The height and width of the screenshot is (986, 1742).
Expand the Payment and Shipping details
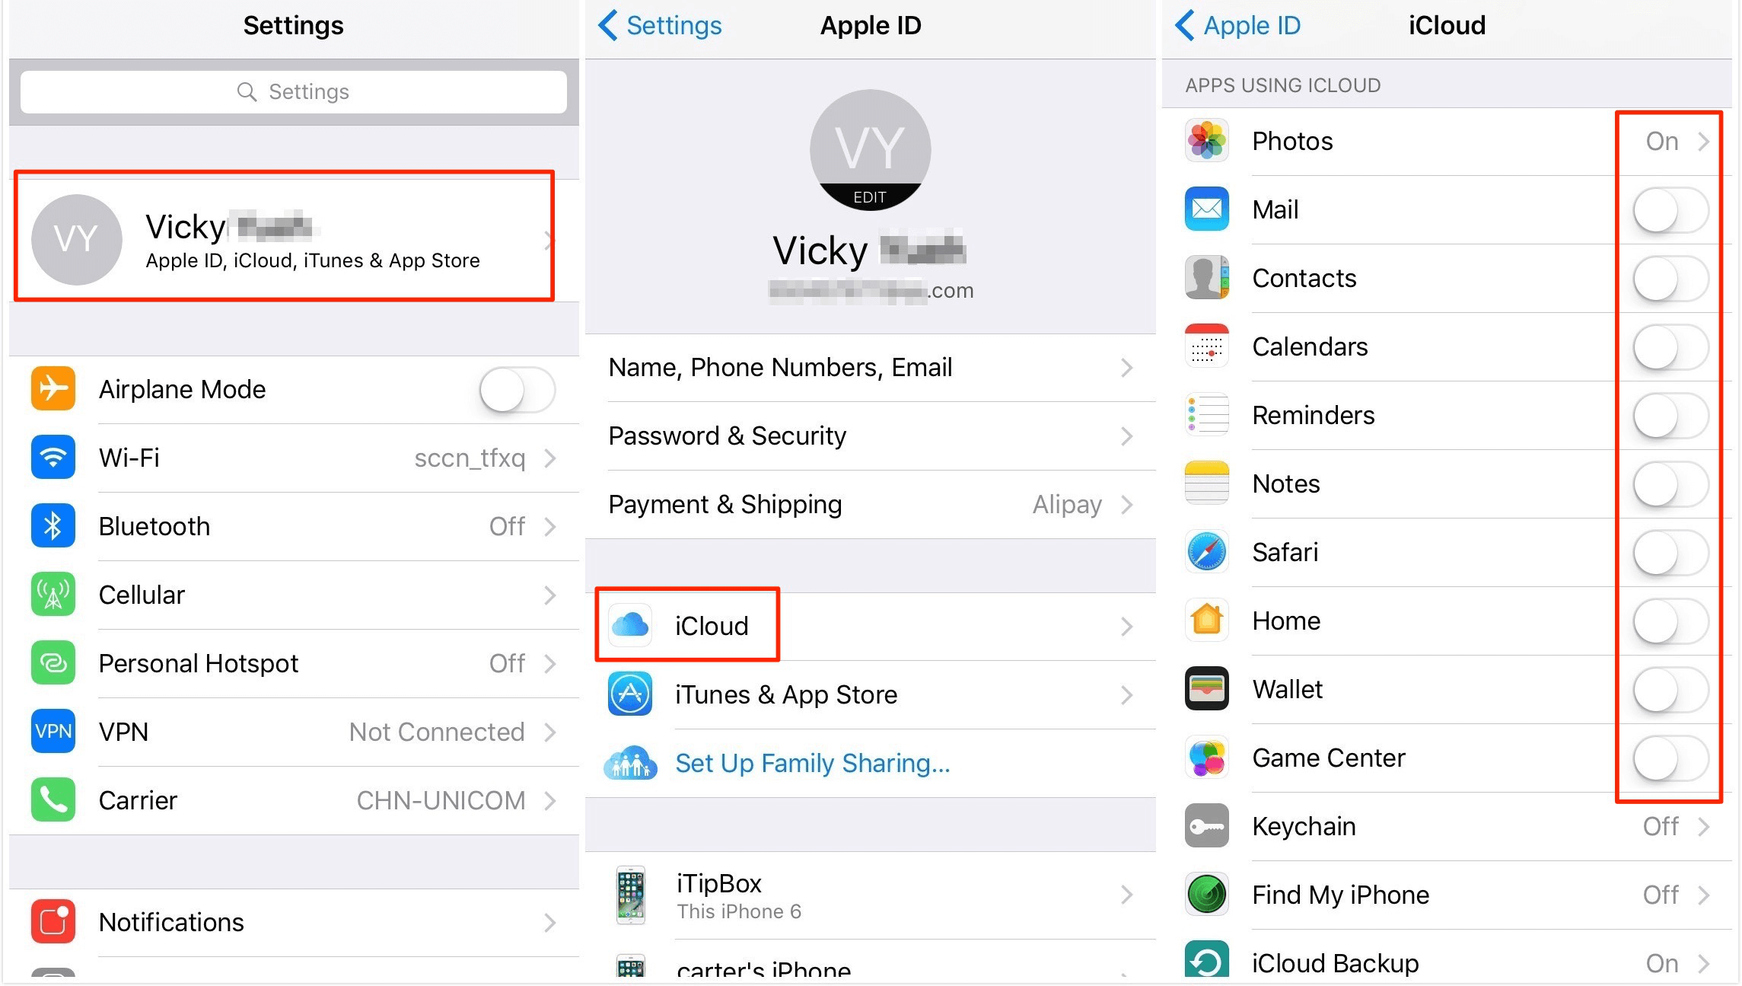pos(870,503)
